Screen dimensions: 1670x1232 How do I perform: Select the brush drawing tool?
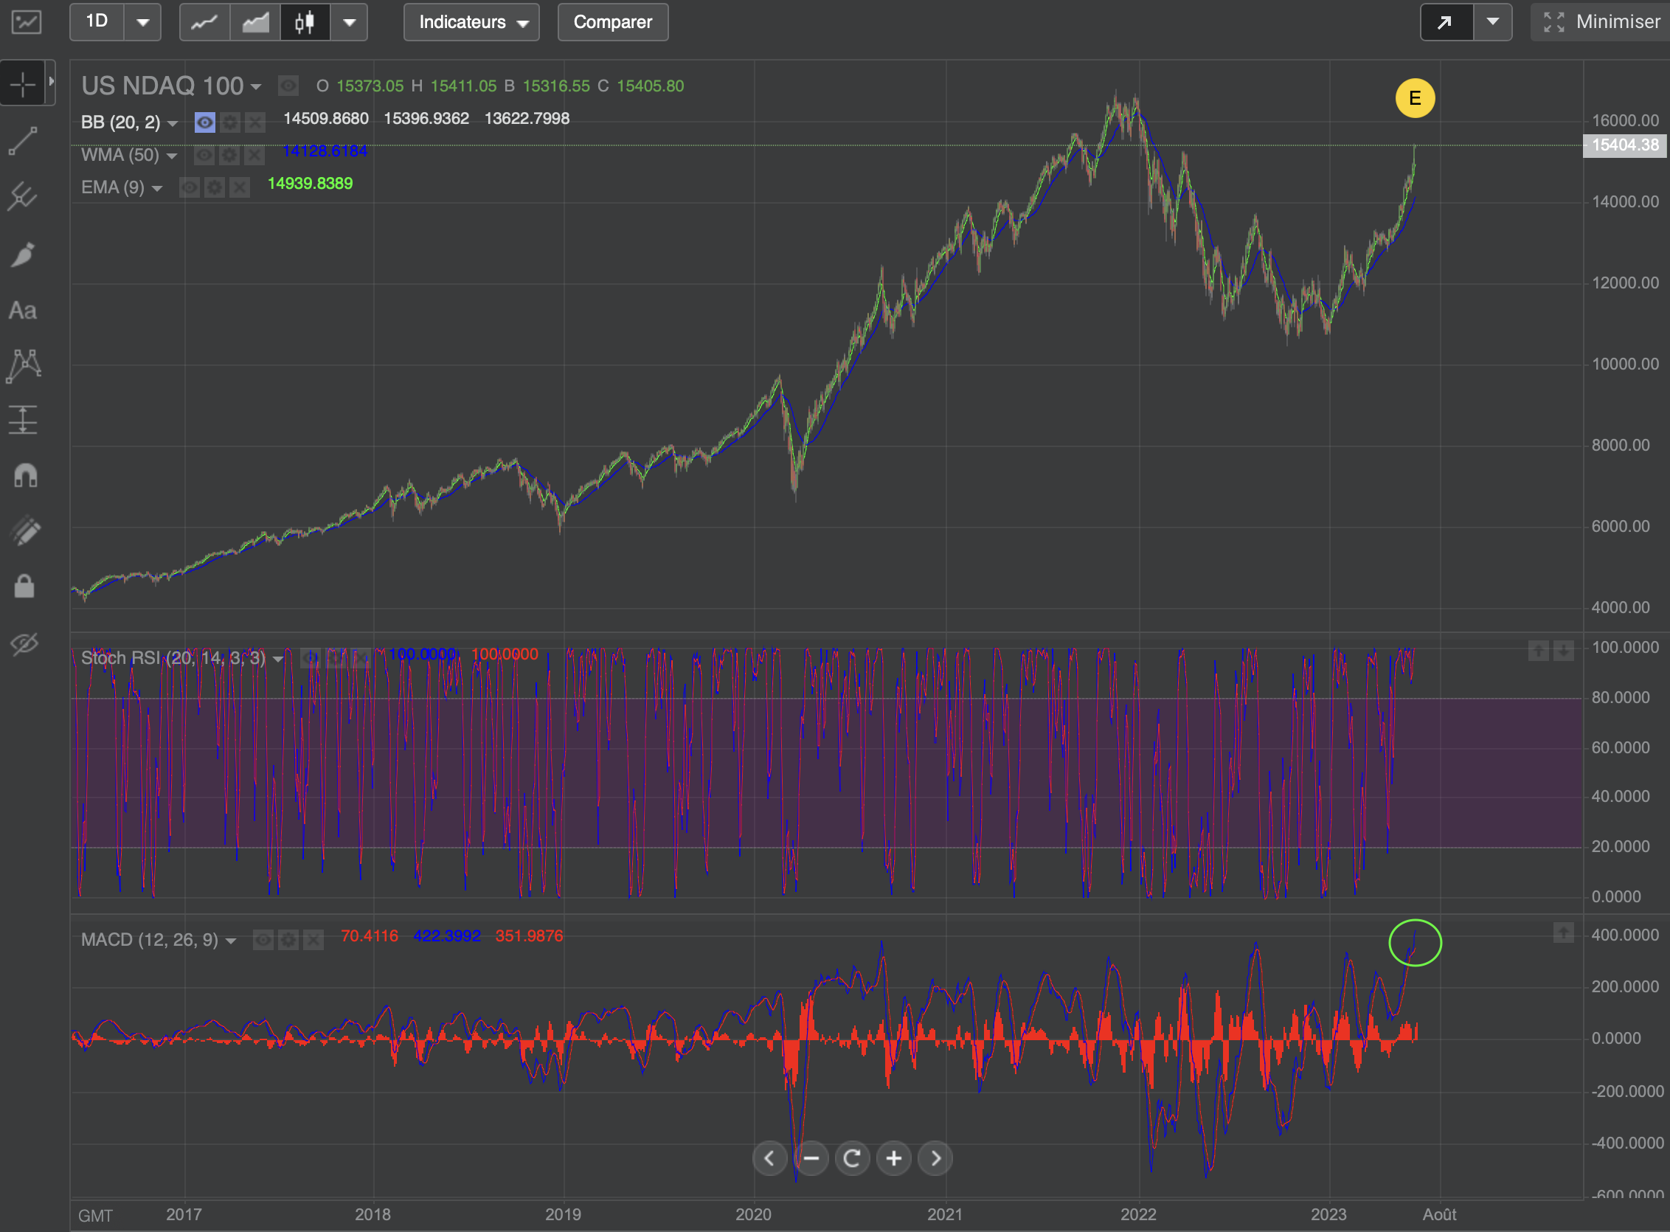[x=23, y=255]
